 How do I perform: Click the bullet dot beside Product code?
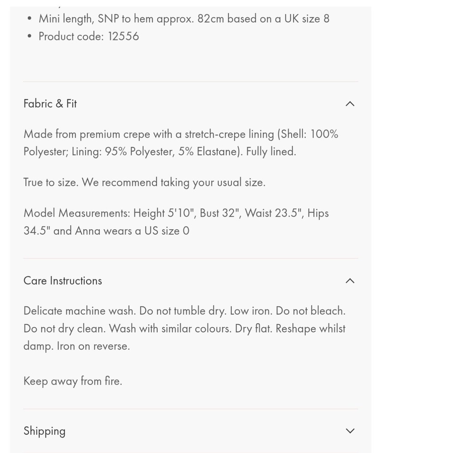point(29,36)
